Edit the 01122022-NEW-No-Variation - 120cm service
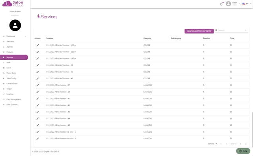 point(38,52)
